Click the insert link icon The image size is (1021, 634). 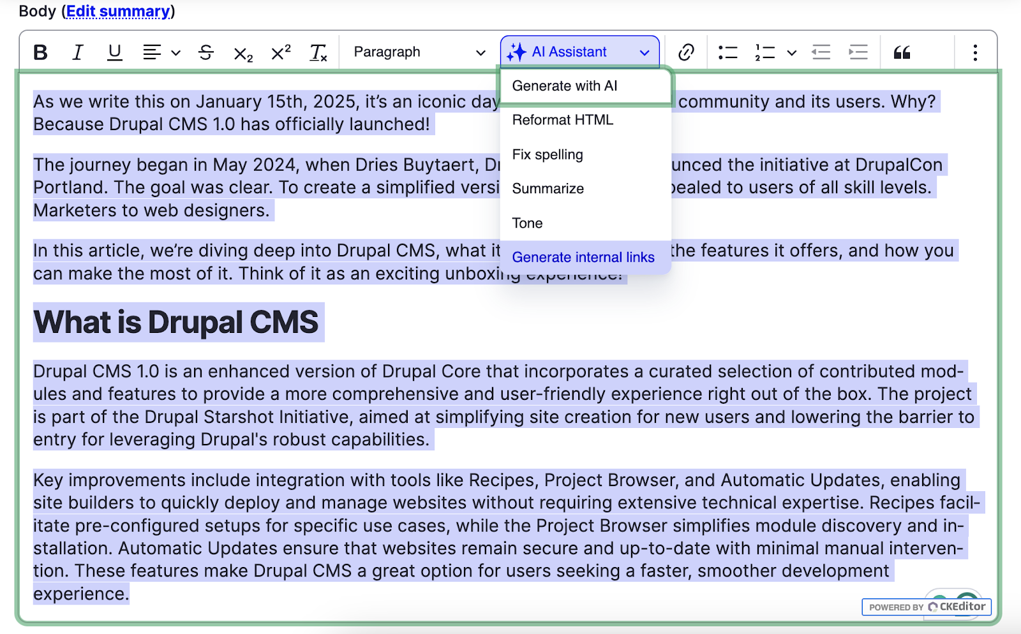(x=686, y=52)
